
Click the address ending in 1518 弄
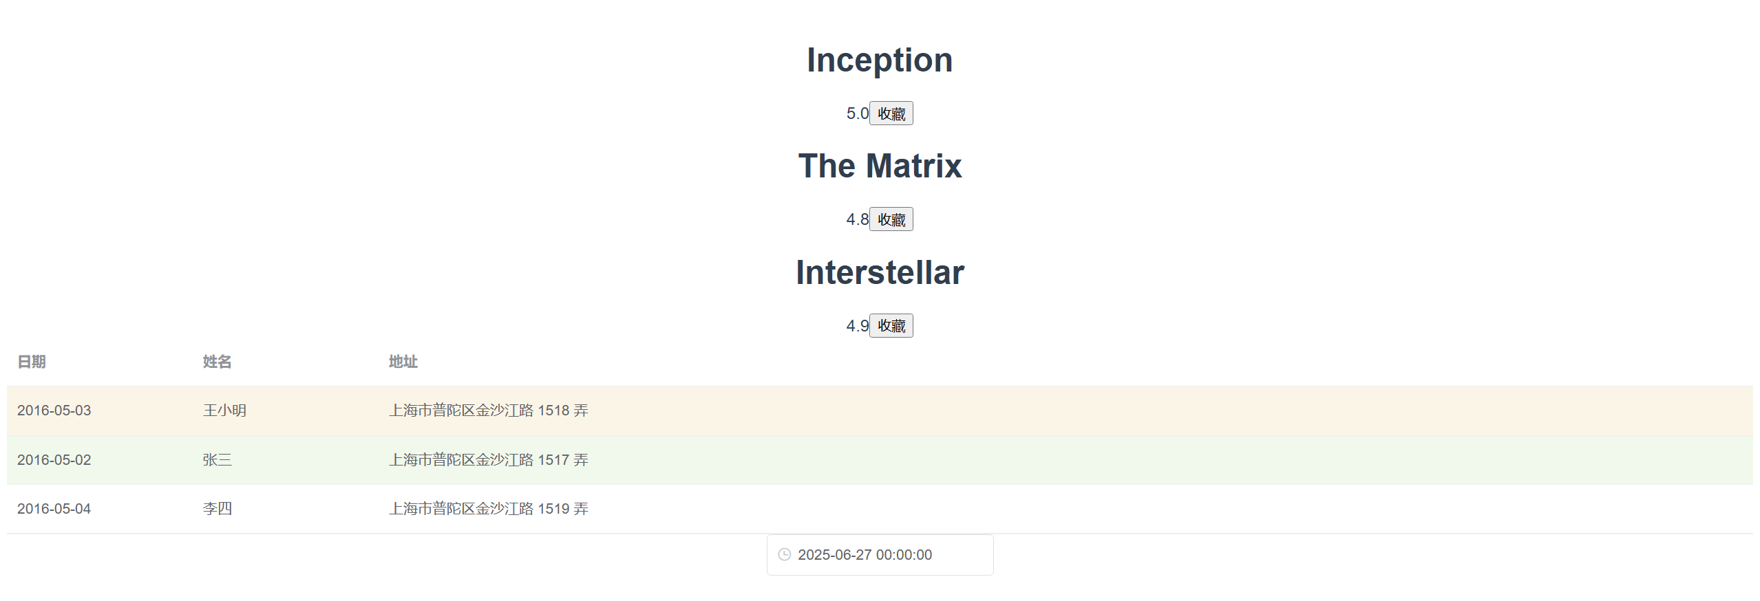point(488,411)
